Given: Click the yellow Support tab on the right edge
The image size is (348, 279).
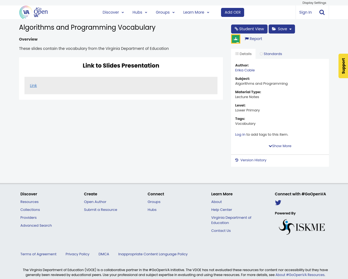Looking at the screenshot, I should (x=343, y=66).
